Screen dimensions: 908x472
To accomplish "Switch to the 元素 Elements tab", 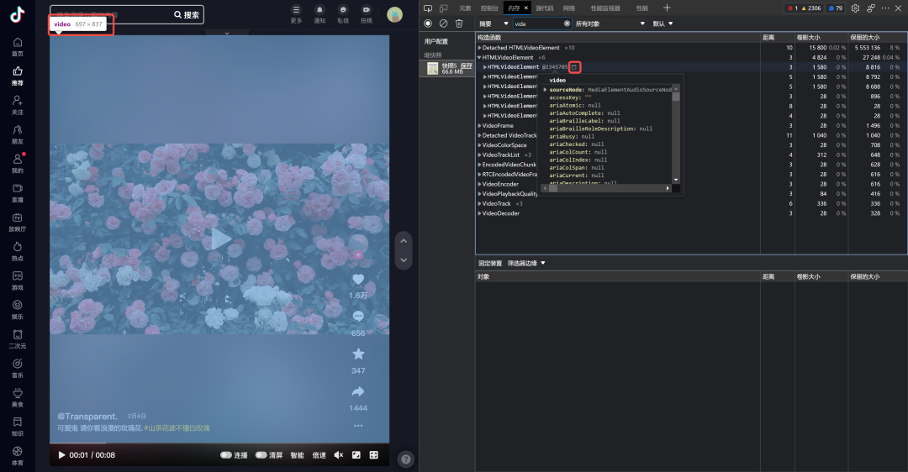I will pos(465,8).
